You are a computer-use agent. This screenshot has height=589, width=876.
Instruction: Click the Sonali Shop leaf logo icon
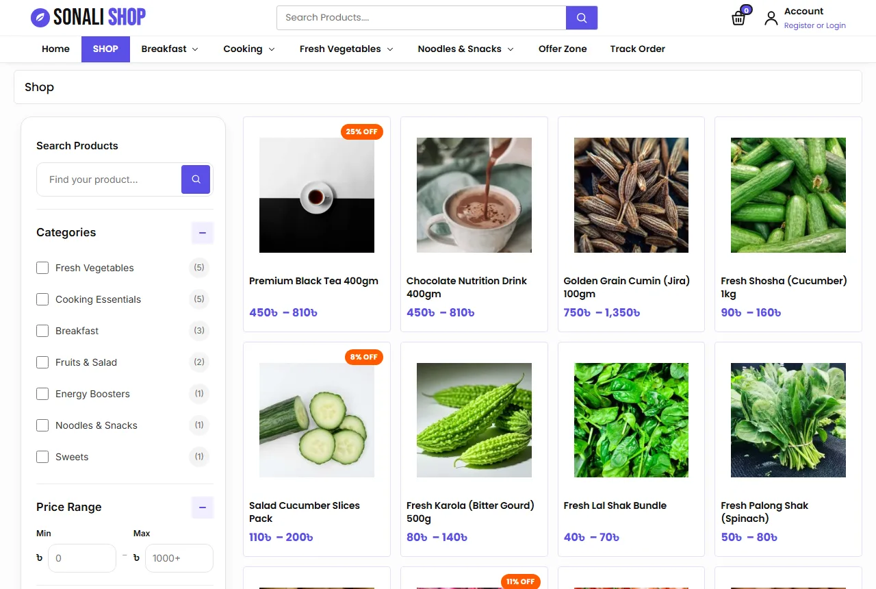pos(40,17)
